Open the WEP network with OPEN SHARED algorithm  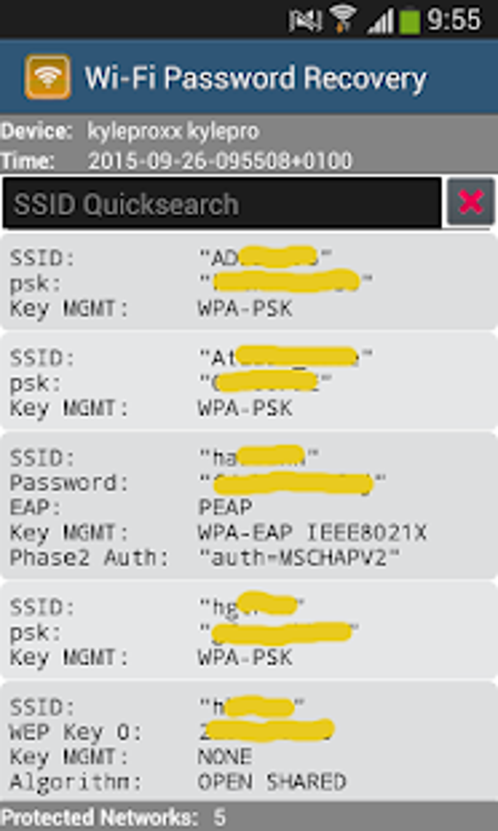tap(249, 744)
